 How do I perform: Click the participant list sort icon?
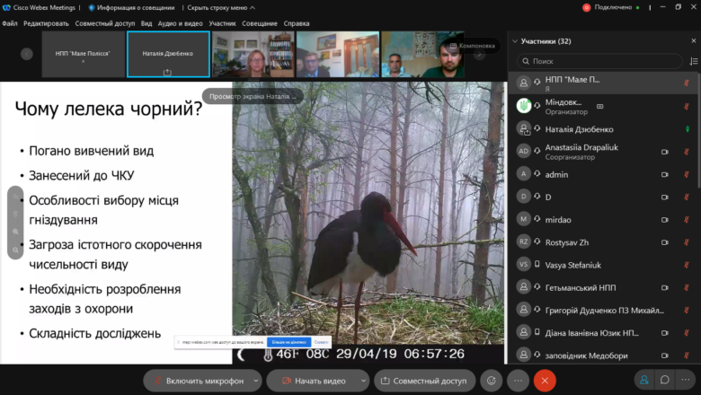(694, 61)
